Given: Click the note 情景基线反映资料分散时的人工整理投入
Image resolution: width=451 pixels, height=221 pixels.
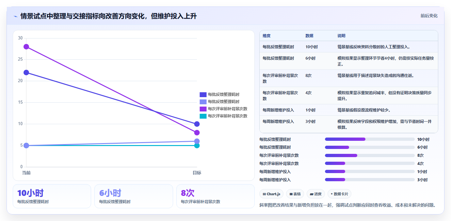Looking at the screenshot, I should pos(374,47).
